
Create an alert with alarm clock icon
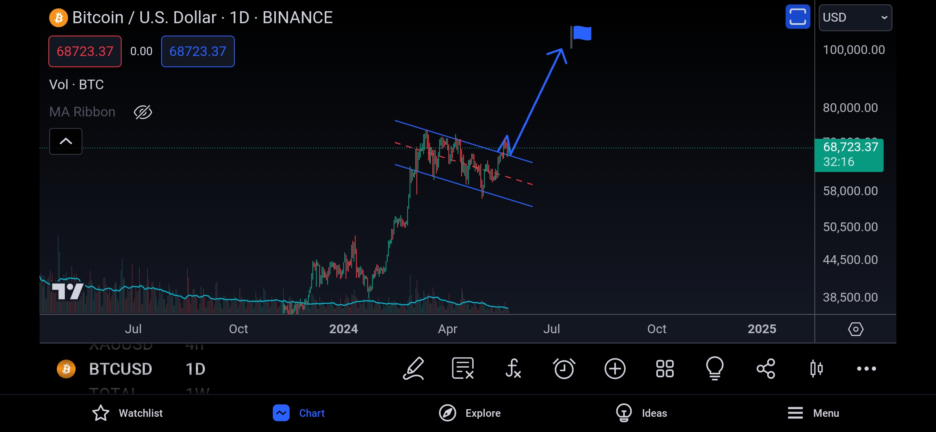tap(564, 368)
